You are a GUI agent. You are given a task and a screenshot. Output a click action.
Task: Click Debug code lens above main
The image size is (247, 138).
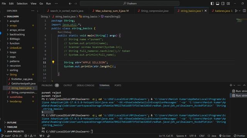click(68, 32)
